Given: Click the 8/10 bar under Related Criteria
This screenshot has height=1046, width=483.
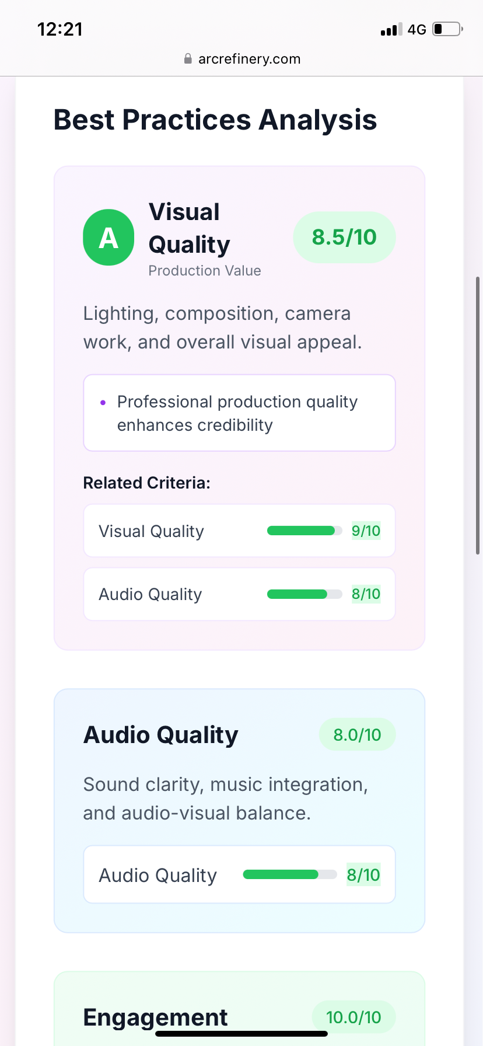Looking at the screenshot, I should click(304, 594).
